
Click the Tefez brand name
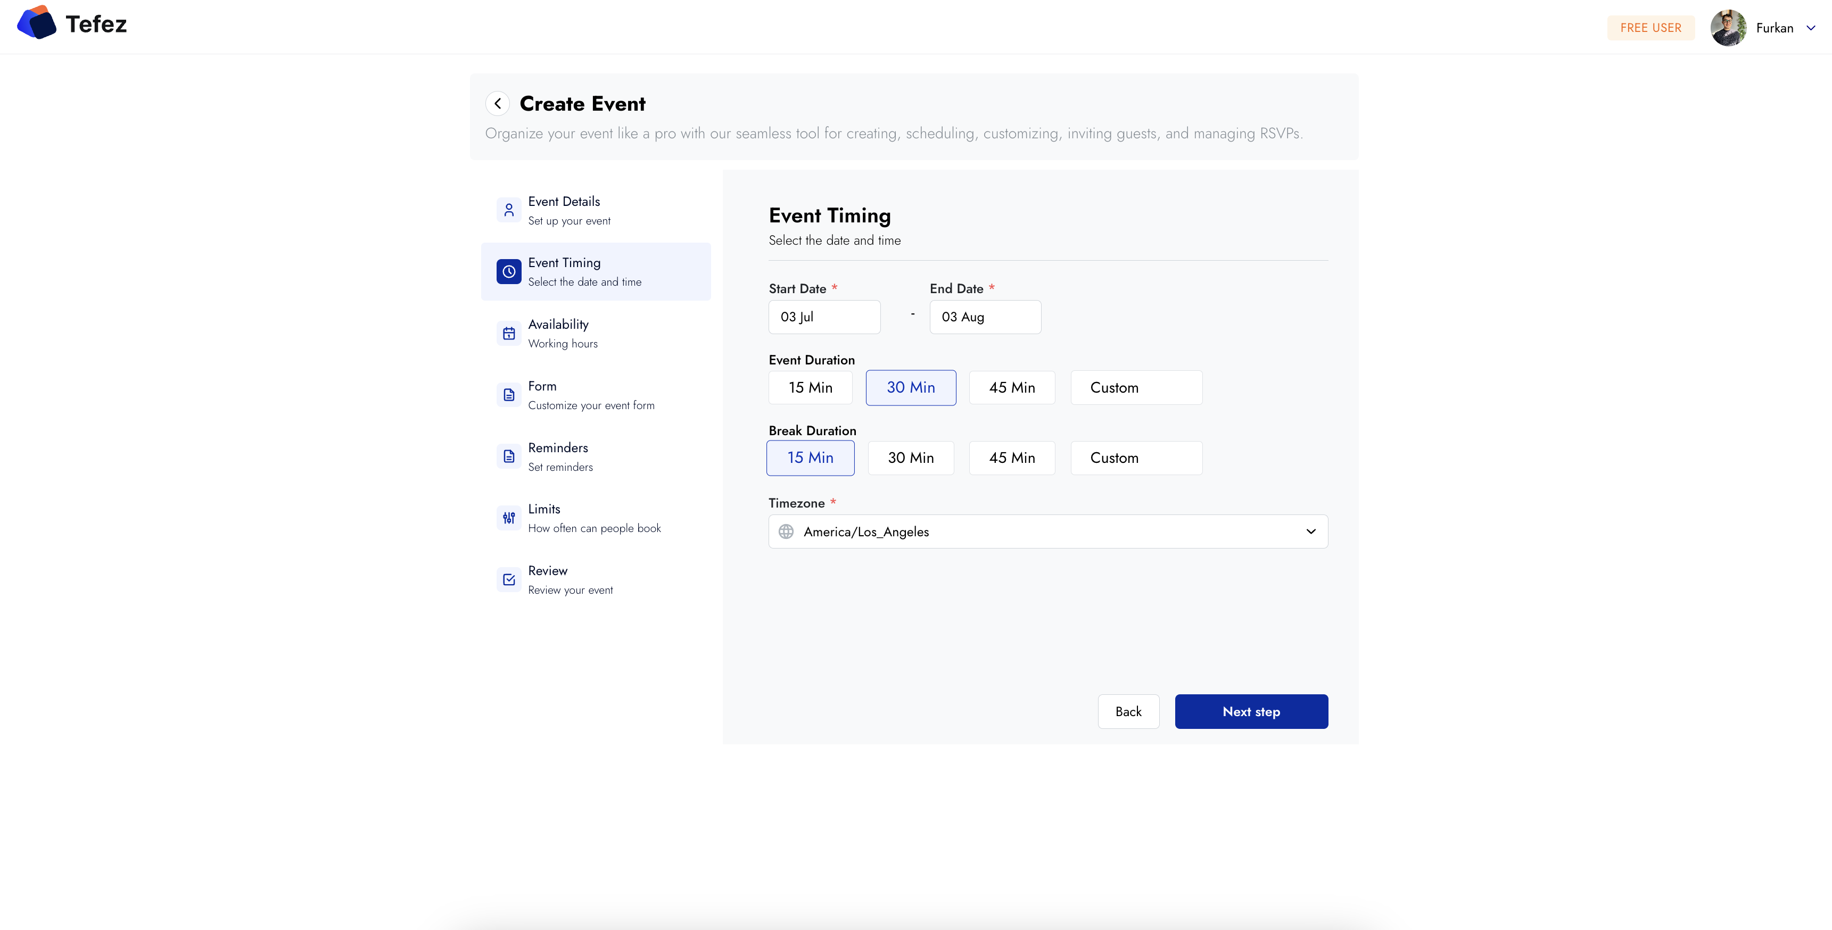(x=96, y=24)
